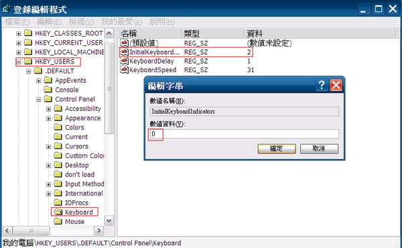The height and width of the screenshot is (248, 402).
Task: Click the 數值名稱 field showing InitialKeyboardIndicators
Action: 244,112
